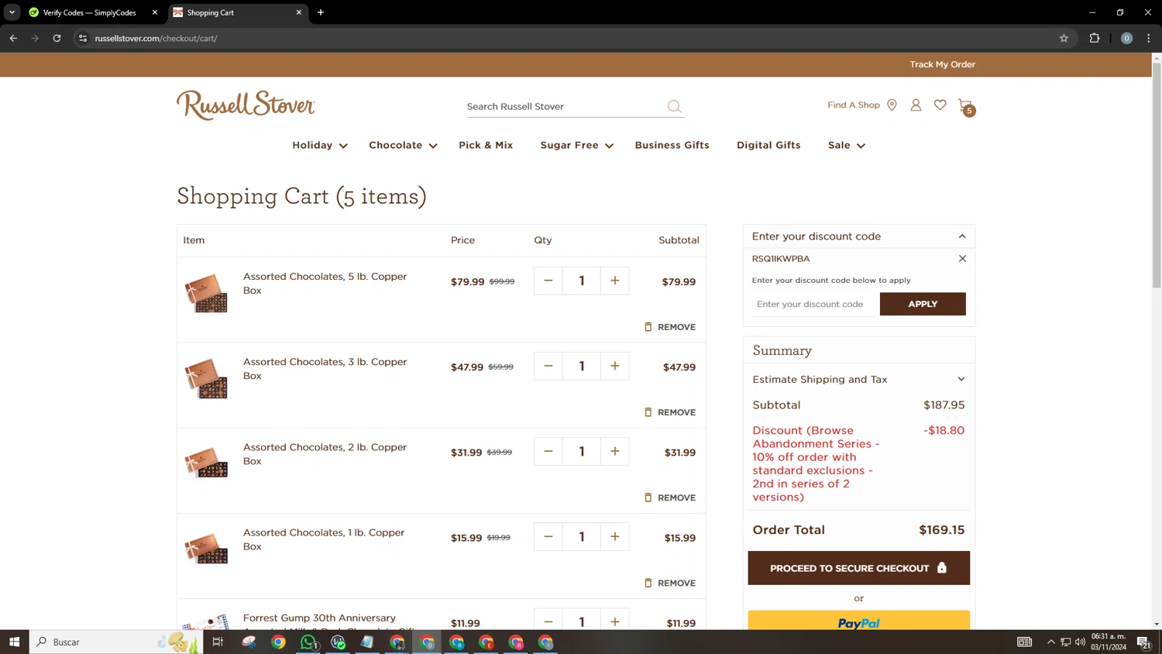Click the 1 lb. Copper Box thumbnail

(206, 549)
